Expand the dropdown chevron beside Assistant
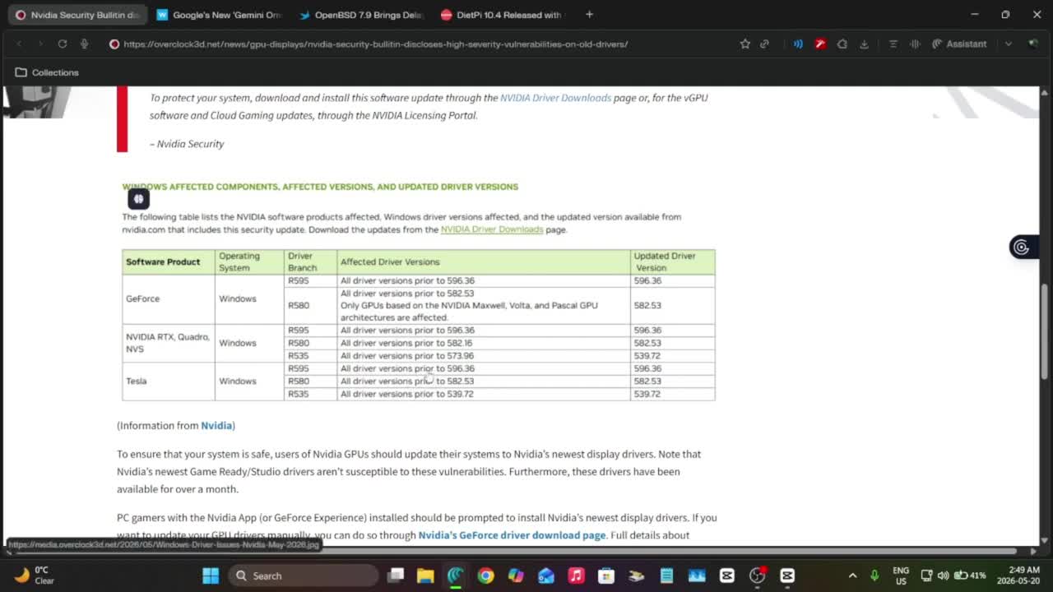Screen dimensions: 1053x592 click(1008, 44)
